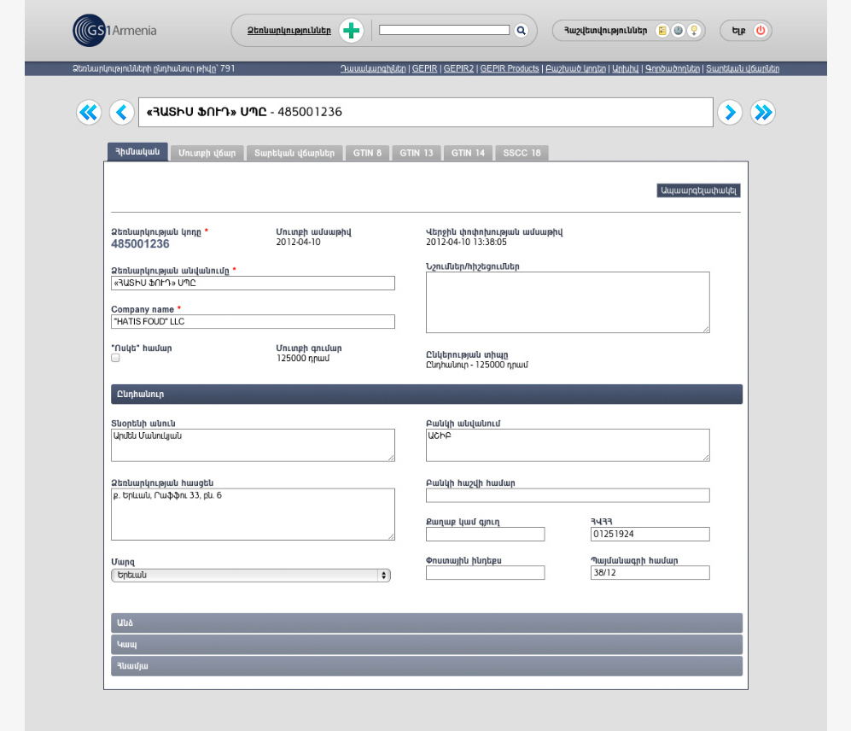This screenshot has height=731, width=851.
Task: Edit the Ձեռնարկության անվանումը input field
Action: tap(253, 283)
